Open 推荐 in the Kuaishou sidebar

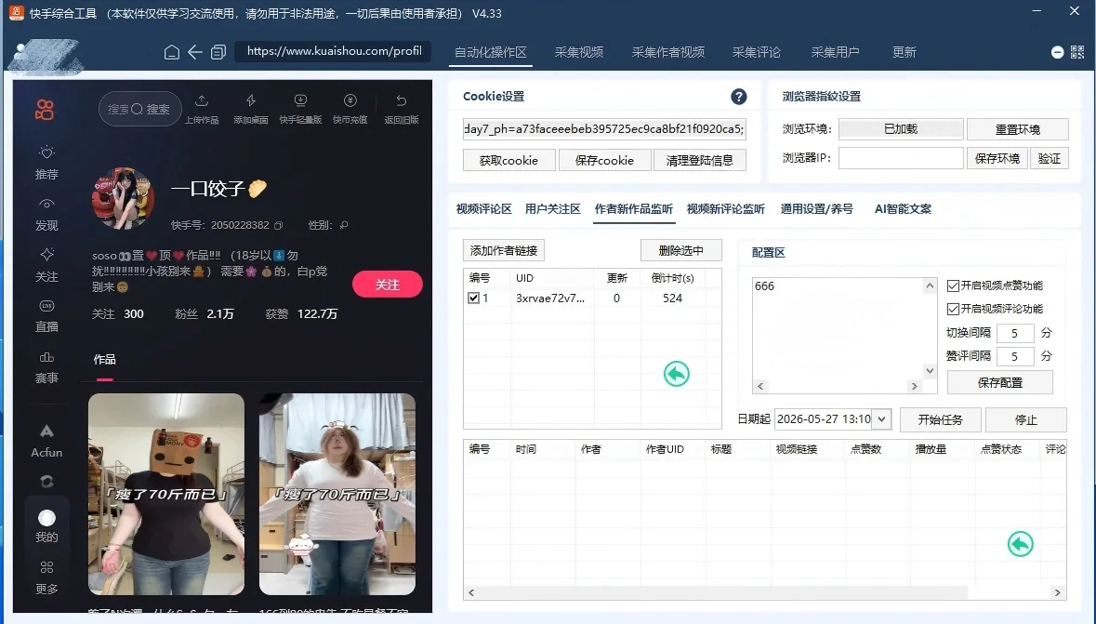point(46,163)
